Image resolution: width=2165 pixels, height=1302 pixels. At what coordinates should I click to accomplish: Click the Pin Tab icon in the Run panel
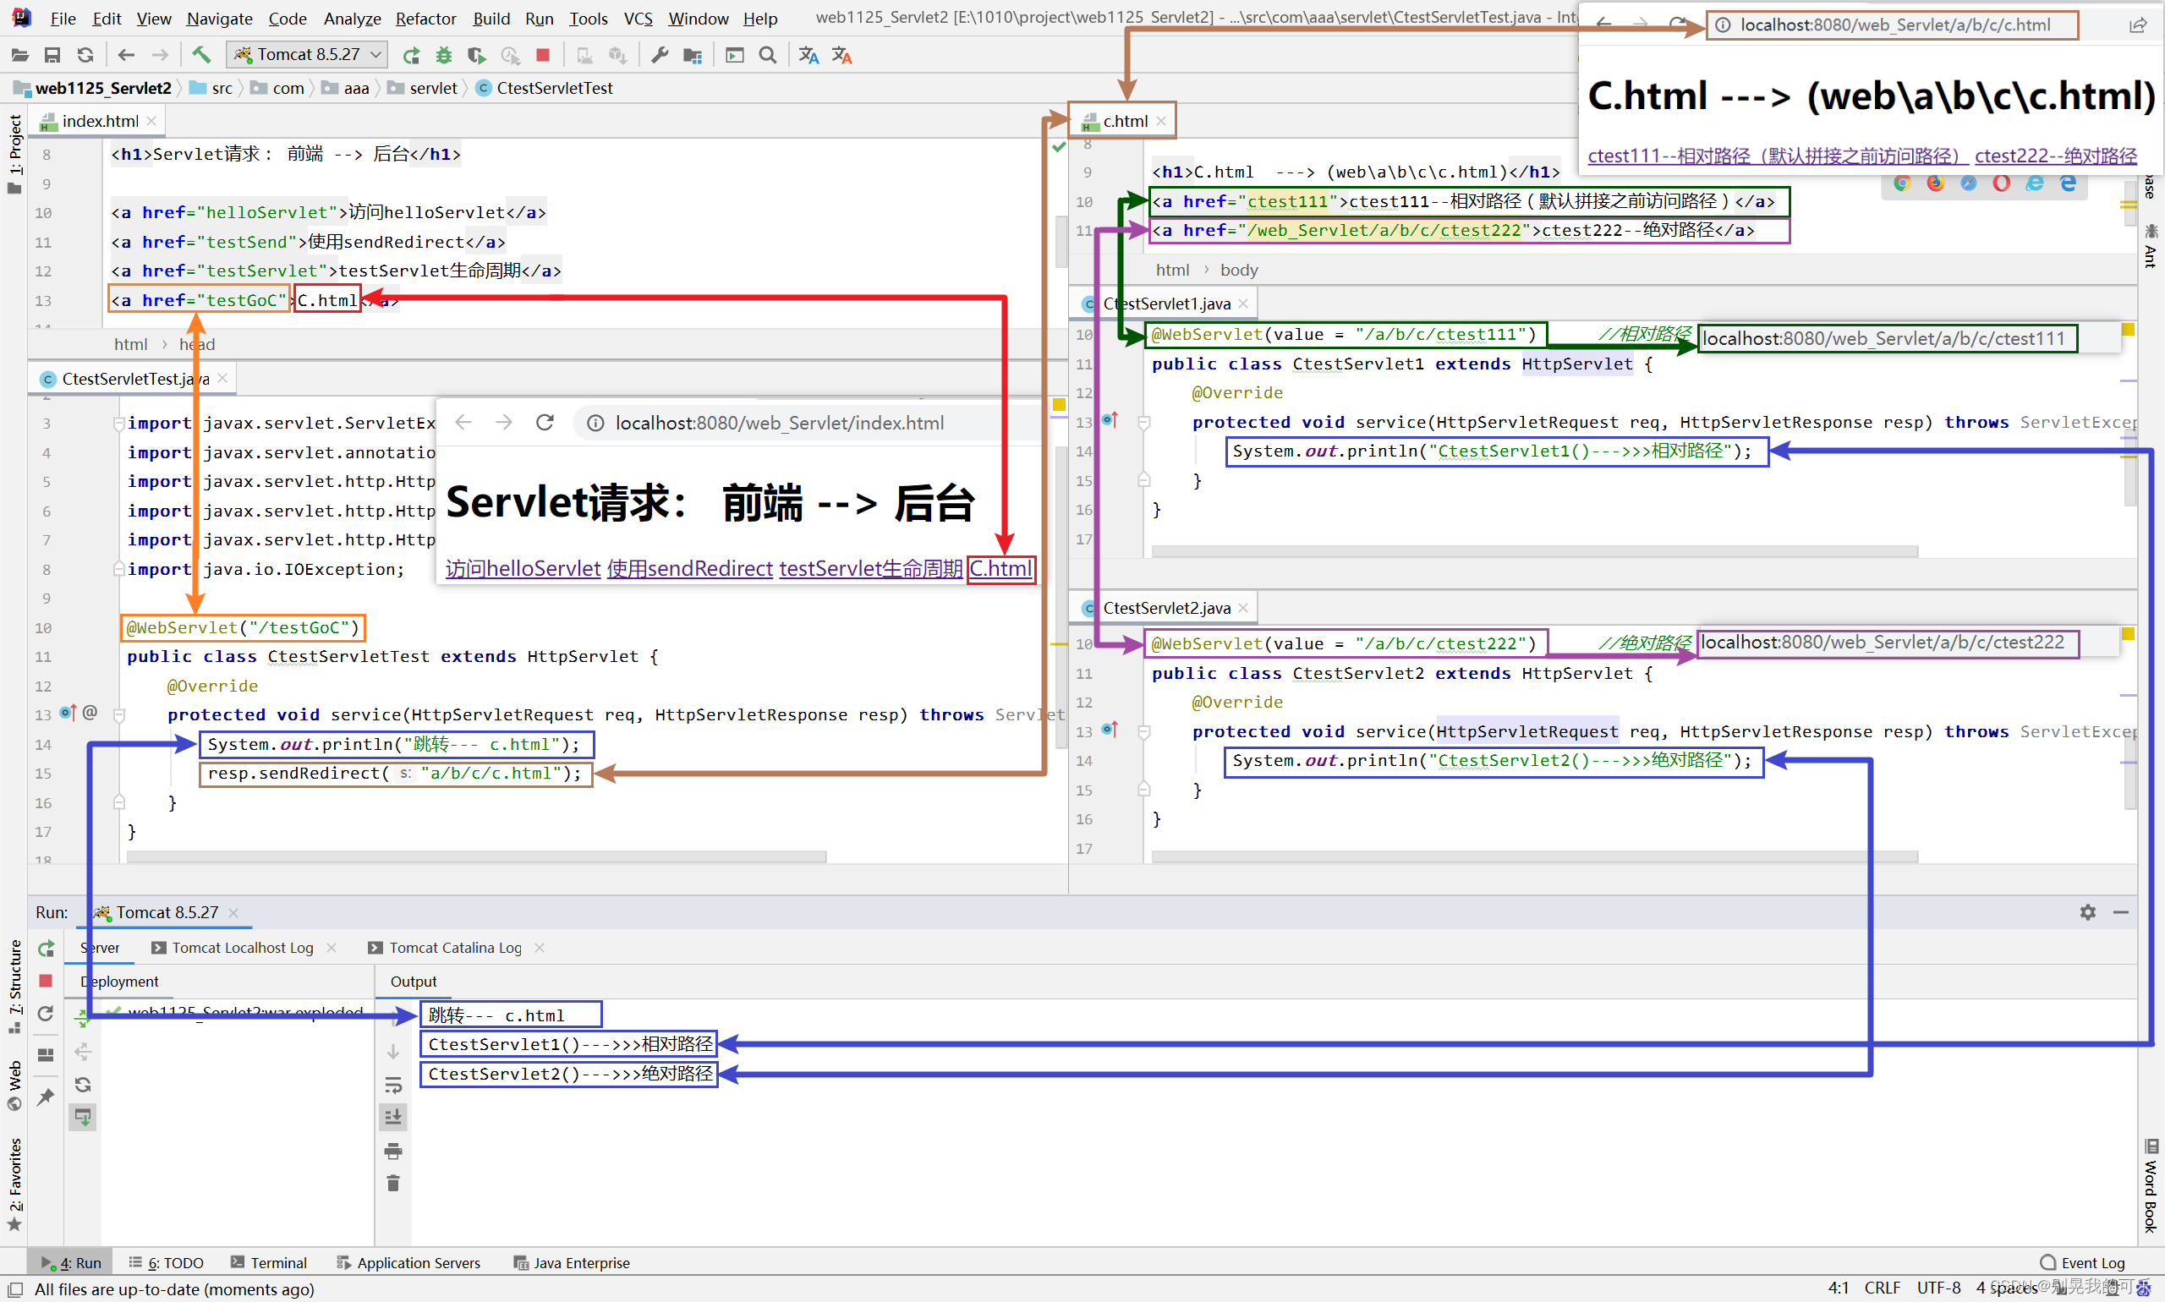coord(47,1097)
